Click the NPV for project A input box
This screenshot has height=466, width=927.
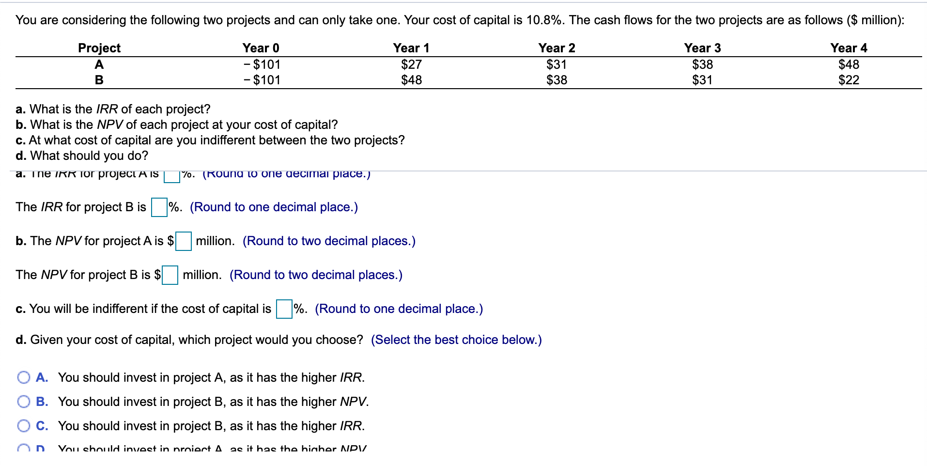pyautogui.click(x=184, y=241)
